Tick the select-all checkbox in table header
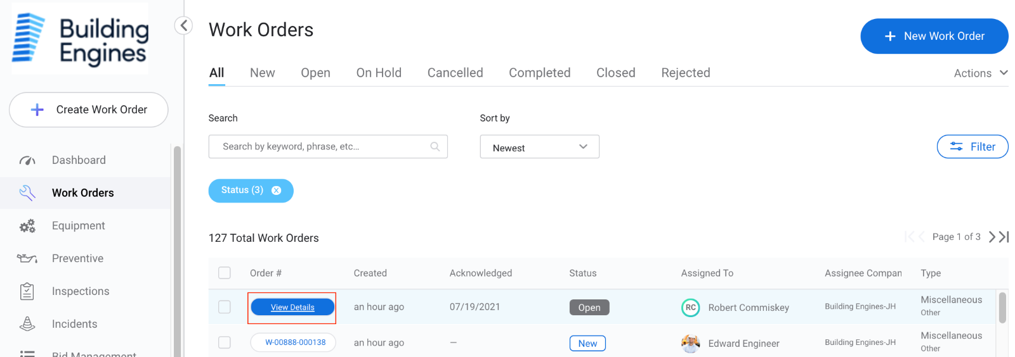 pos(225,273)
